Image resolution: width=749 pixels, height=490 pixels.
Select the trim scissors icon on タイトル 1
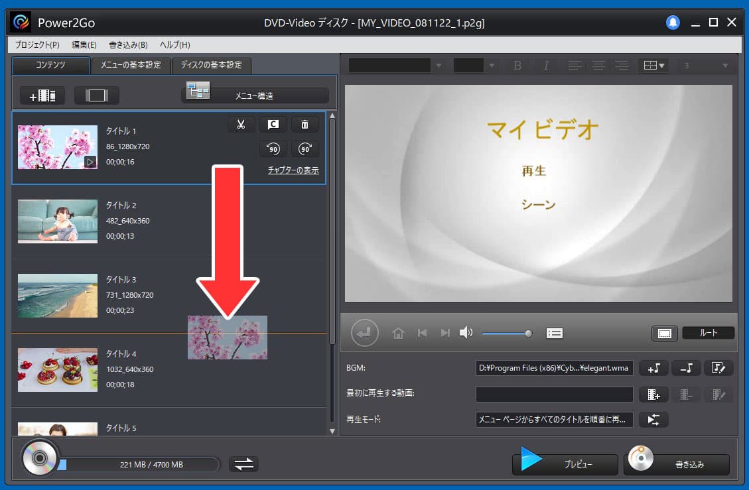click(241, 124)
